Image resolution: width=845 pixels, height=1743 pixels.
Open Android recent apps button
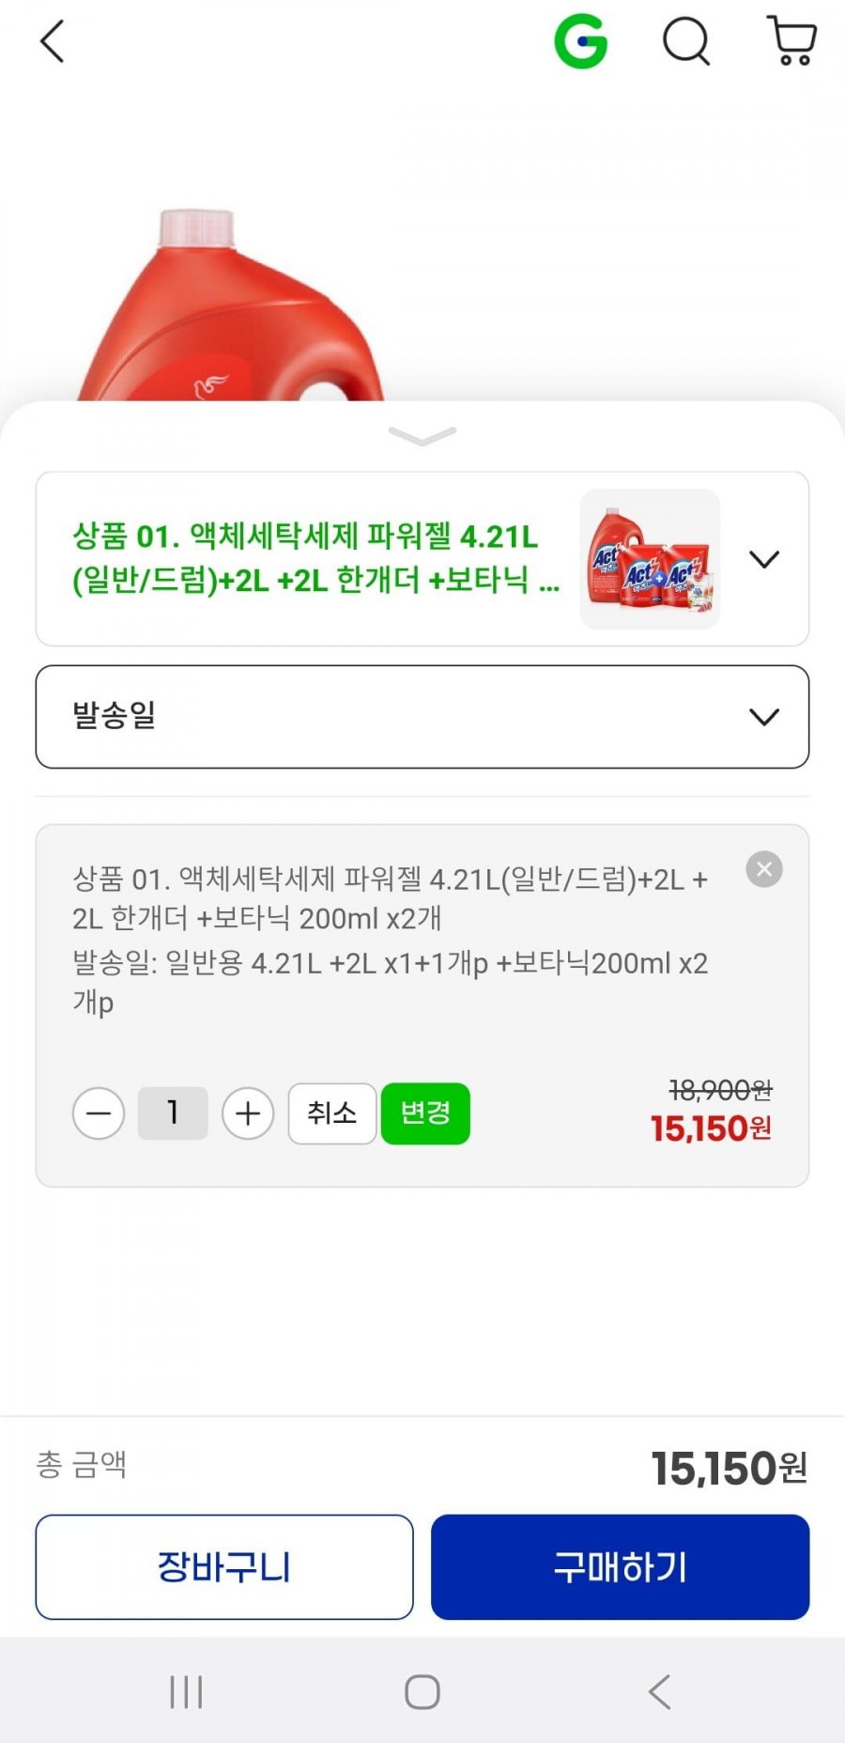[186, 1692]
